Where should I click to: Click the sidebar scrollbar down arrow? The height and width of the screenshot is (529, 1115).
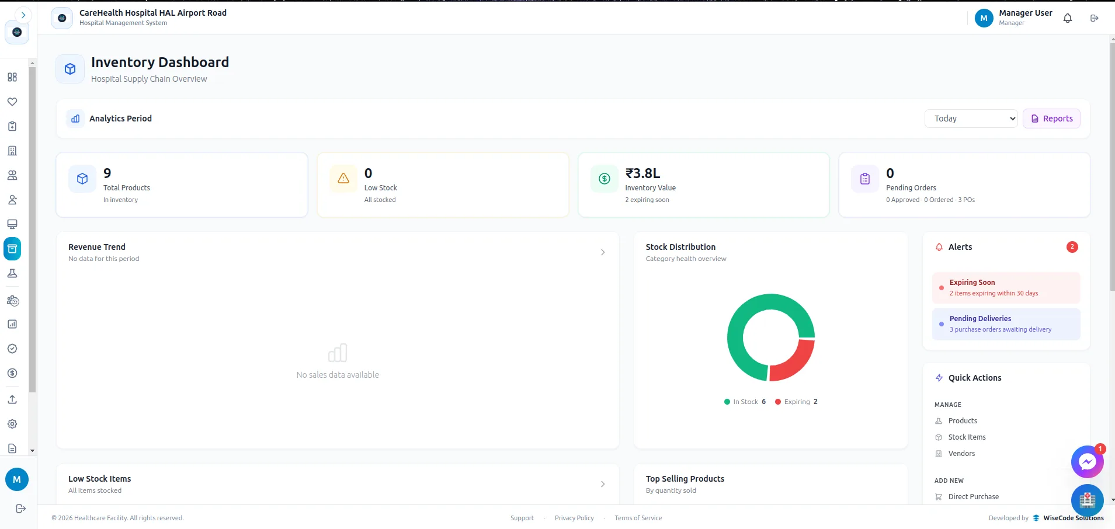tap(32, 451)
